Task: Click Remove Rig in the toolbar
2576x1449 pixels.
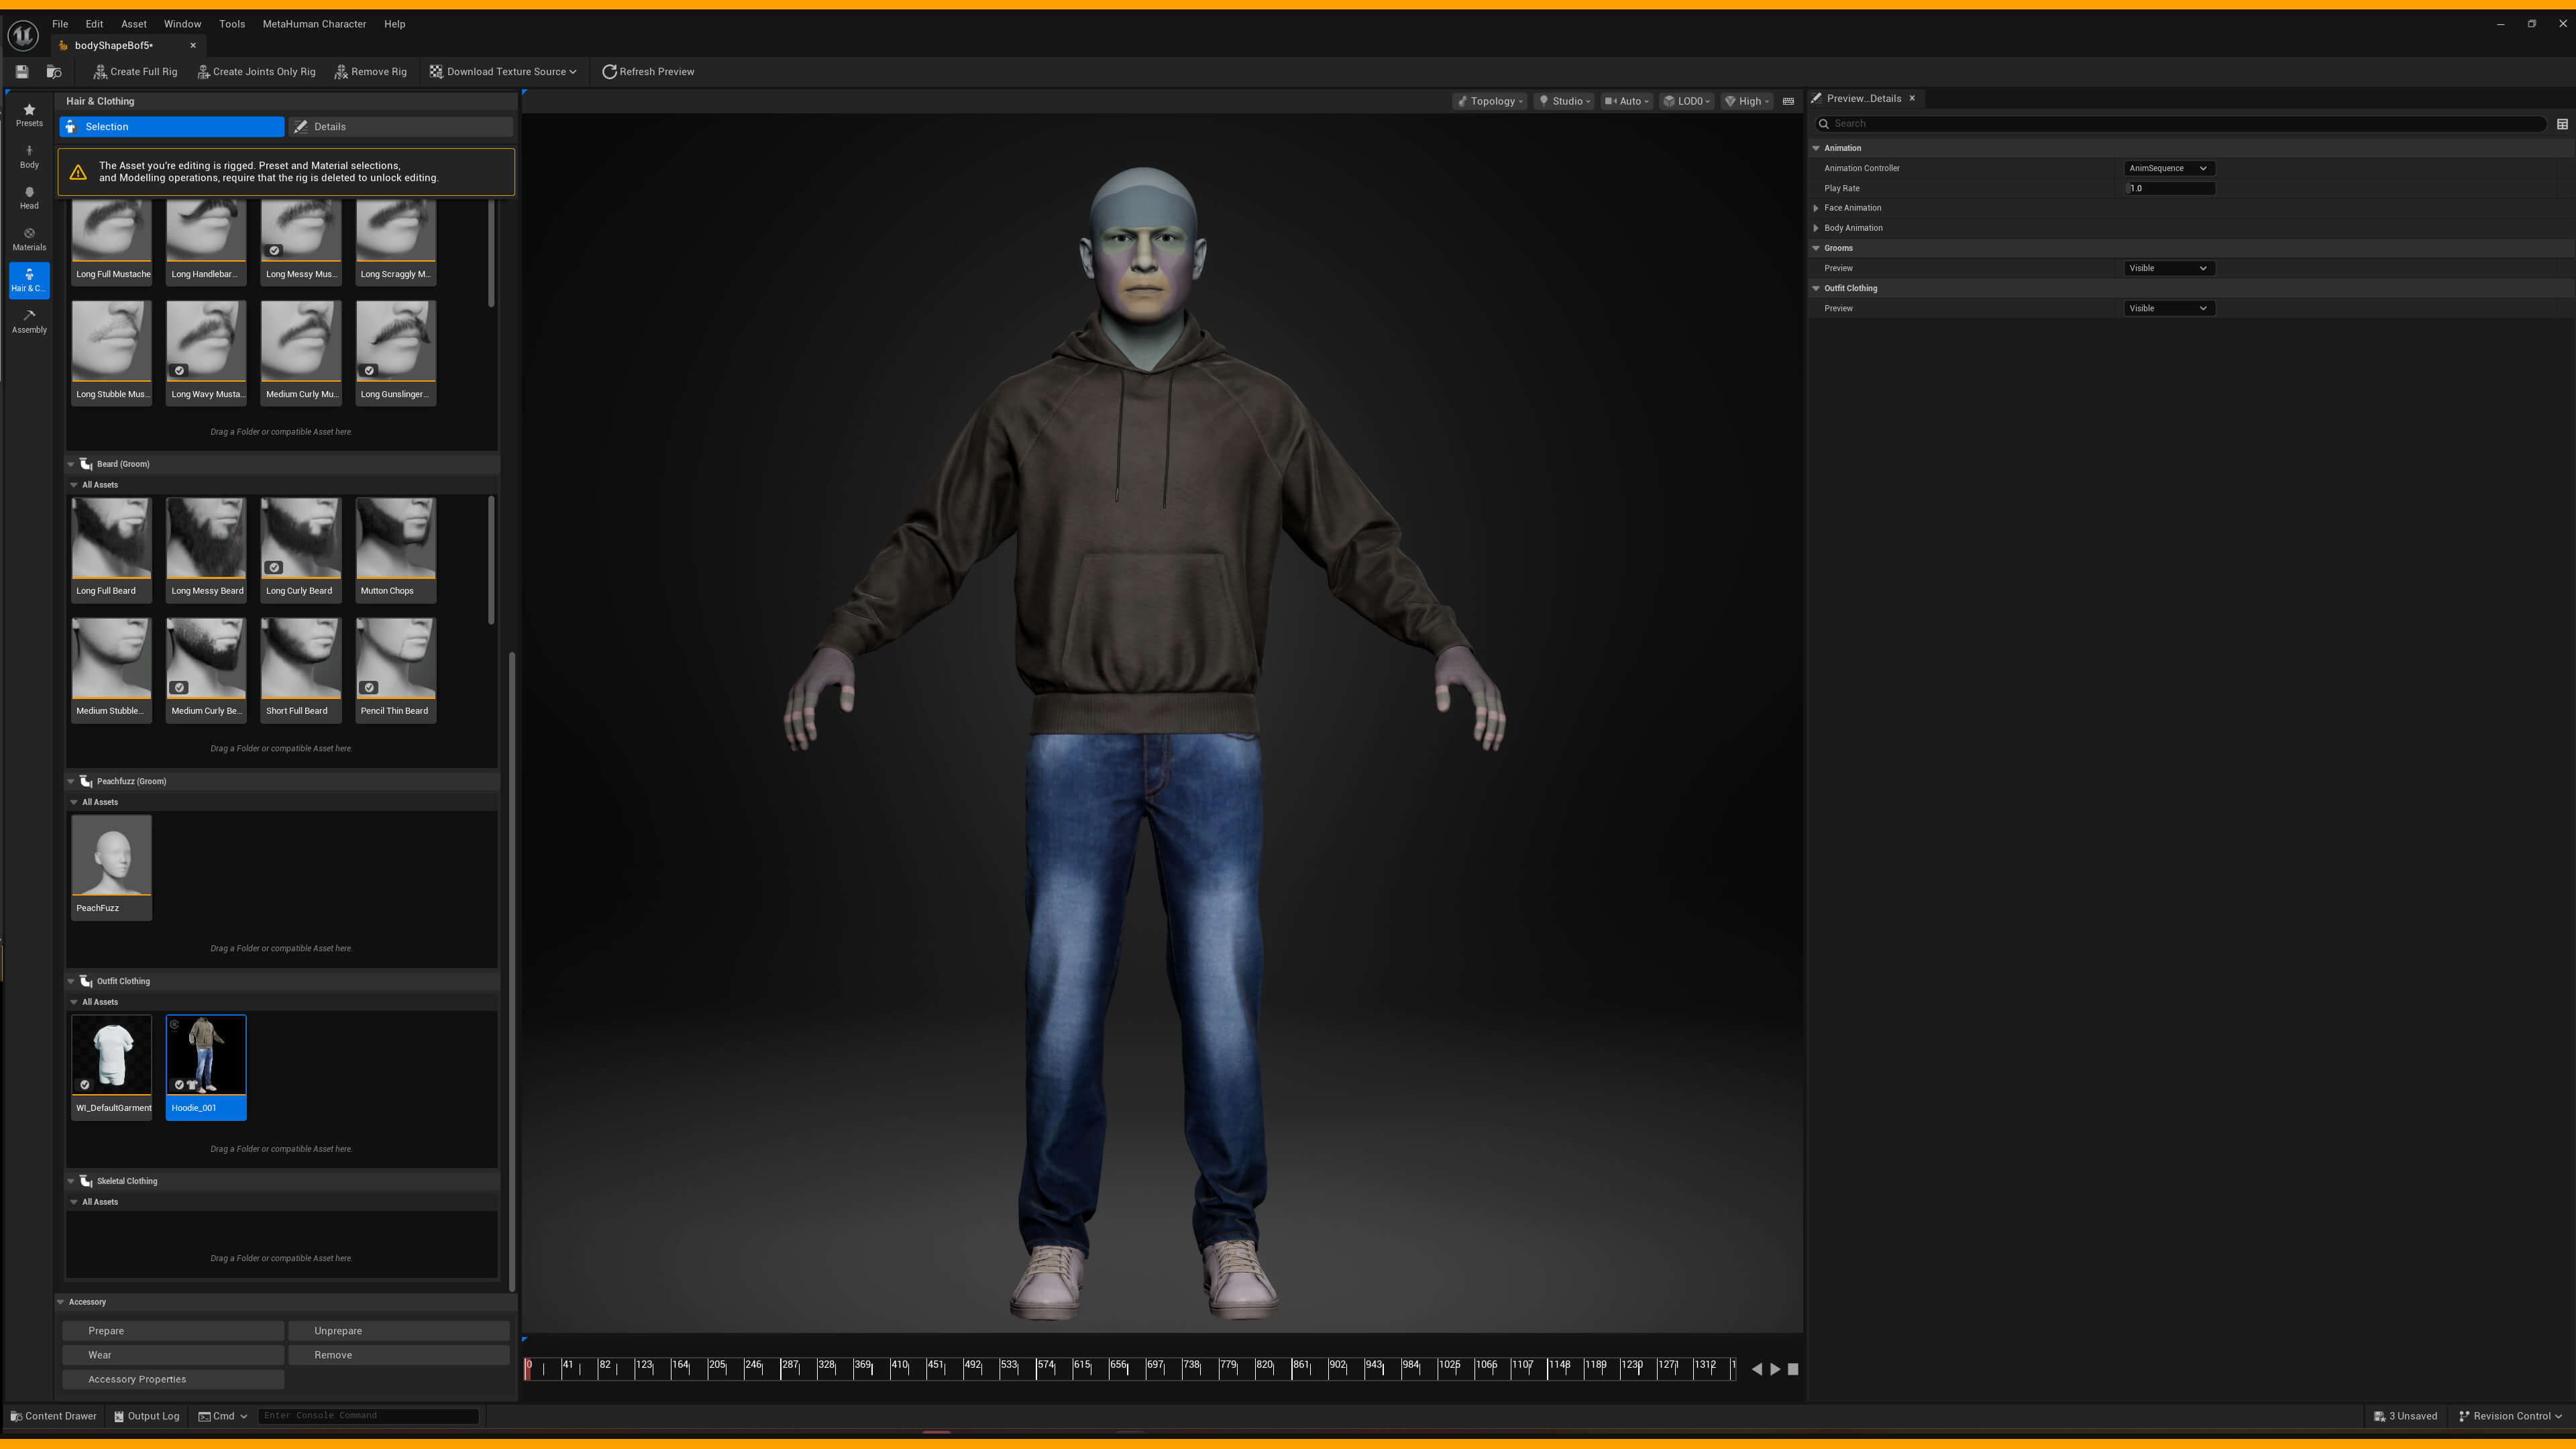Action: [x=370, y=72]
